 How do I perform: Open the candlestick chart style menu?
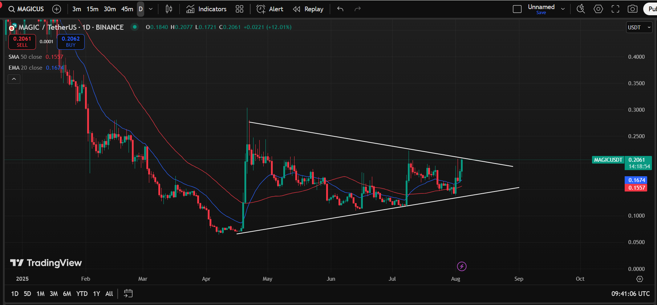169,9
